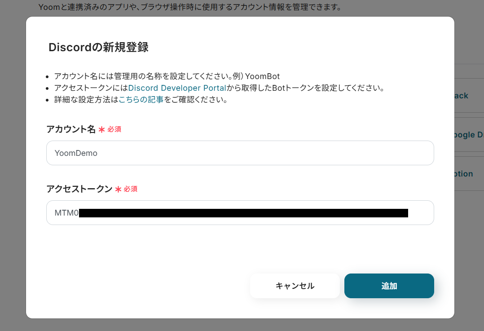Click the キャンセル button
The width and height of the screenshot is (484, 331).
[x=295, y=286]
